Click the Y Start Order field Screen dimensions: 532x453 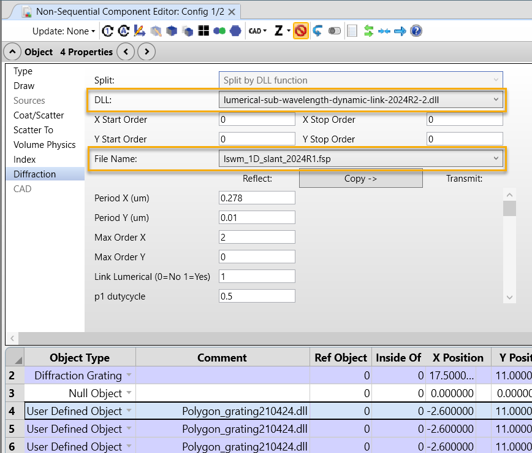[x=257, y=139]
